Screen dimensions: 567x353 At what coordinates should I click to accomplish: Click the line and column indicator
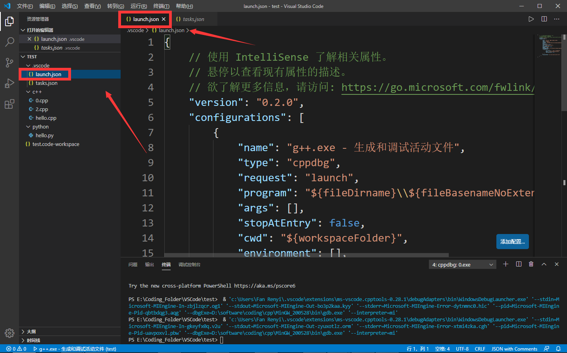pyautogui.click(x=418, y=349)
